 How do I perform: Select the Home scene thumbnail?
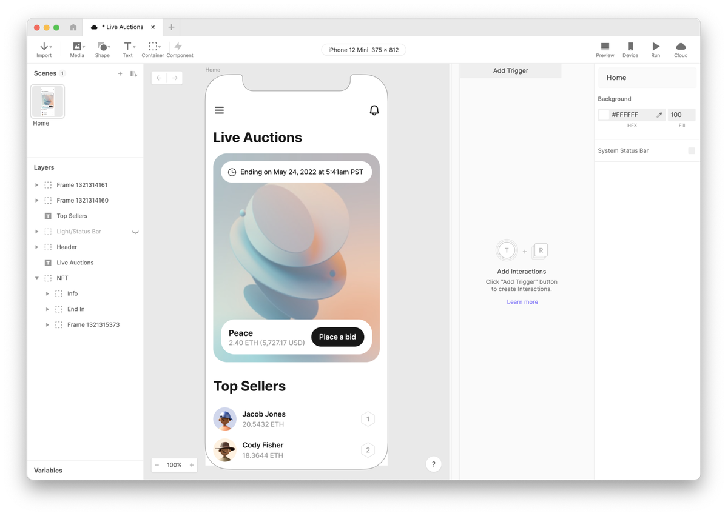point(47,101)
